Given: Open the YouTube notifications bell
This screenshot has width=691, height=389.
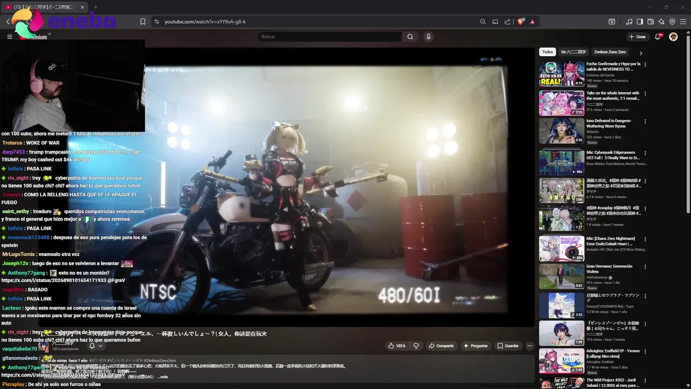Looking at the screenshot, I should click(658, 37).
